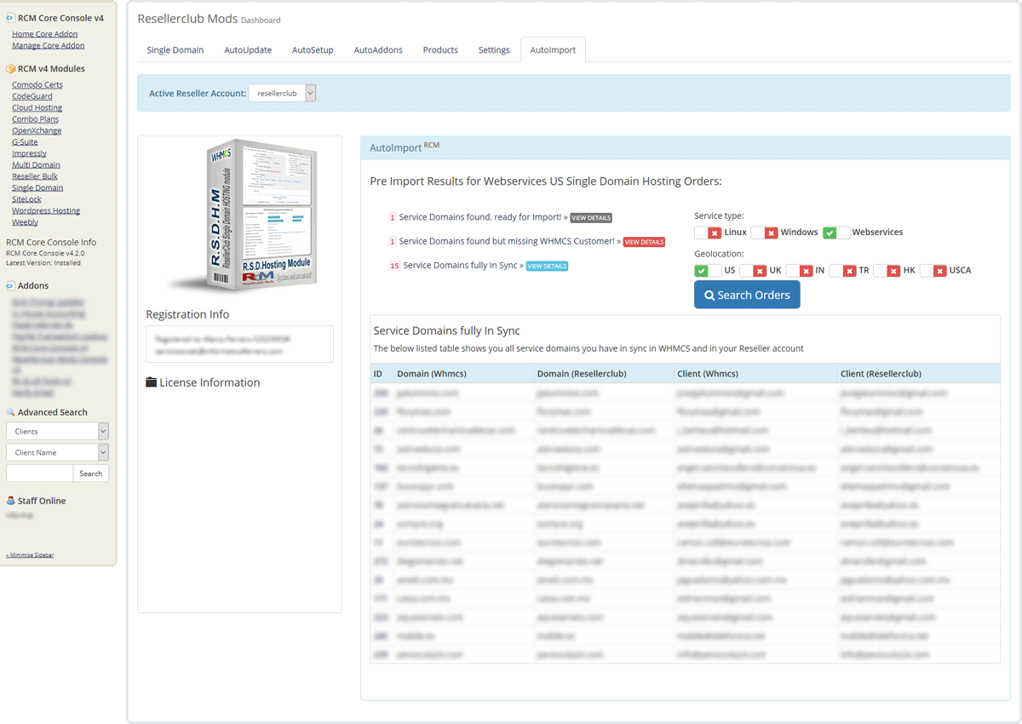Viewport: 1022px width, 724px height.
Task: Open the Wordpress Hosting module
Action: 46,210
